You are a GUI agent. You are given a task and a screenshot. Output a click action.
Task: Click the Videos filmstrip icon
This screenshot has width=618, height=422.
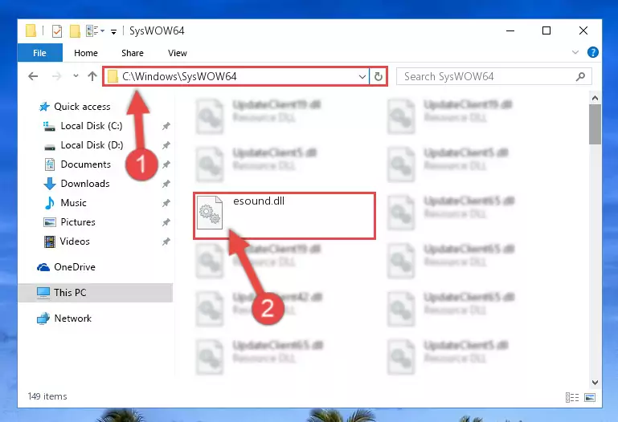pyautogui.click(x=50, y=241)
